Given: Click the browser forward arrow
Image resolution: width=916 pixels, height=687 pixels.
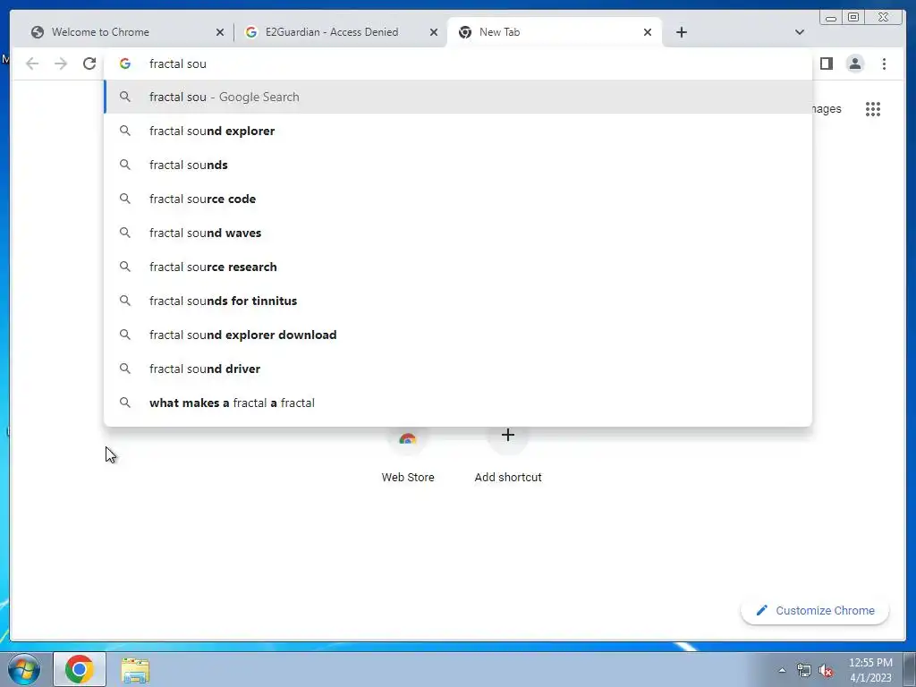Looking at the screenshot, I should click(x=61, y=64).
